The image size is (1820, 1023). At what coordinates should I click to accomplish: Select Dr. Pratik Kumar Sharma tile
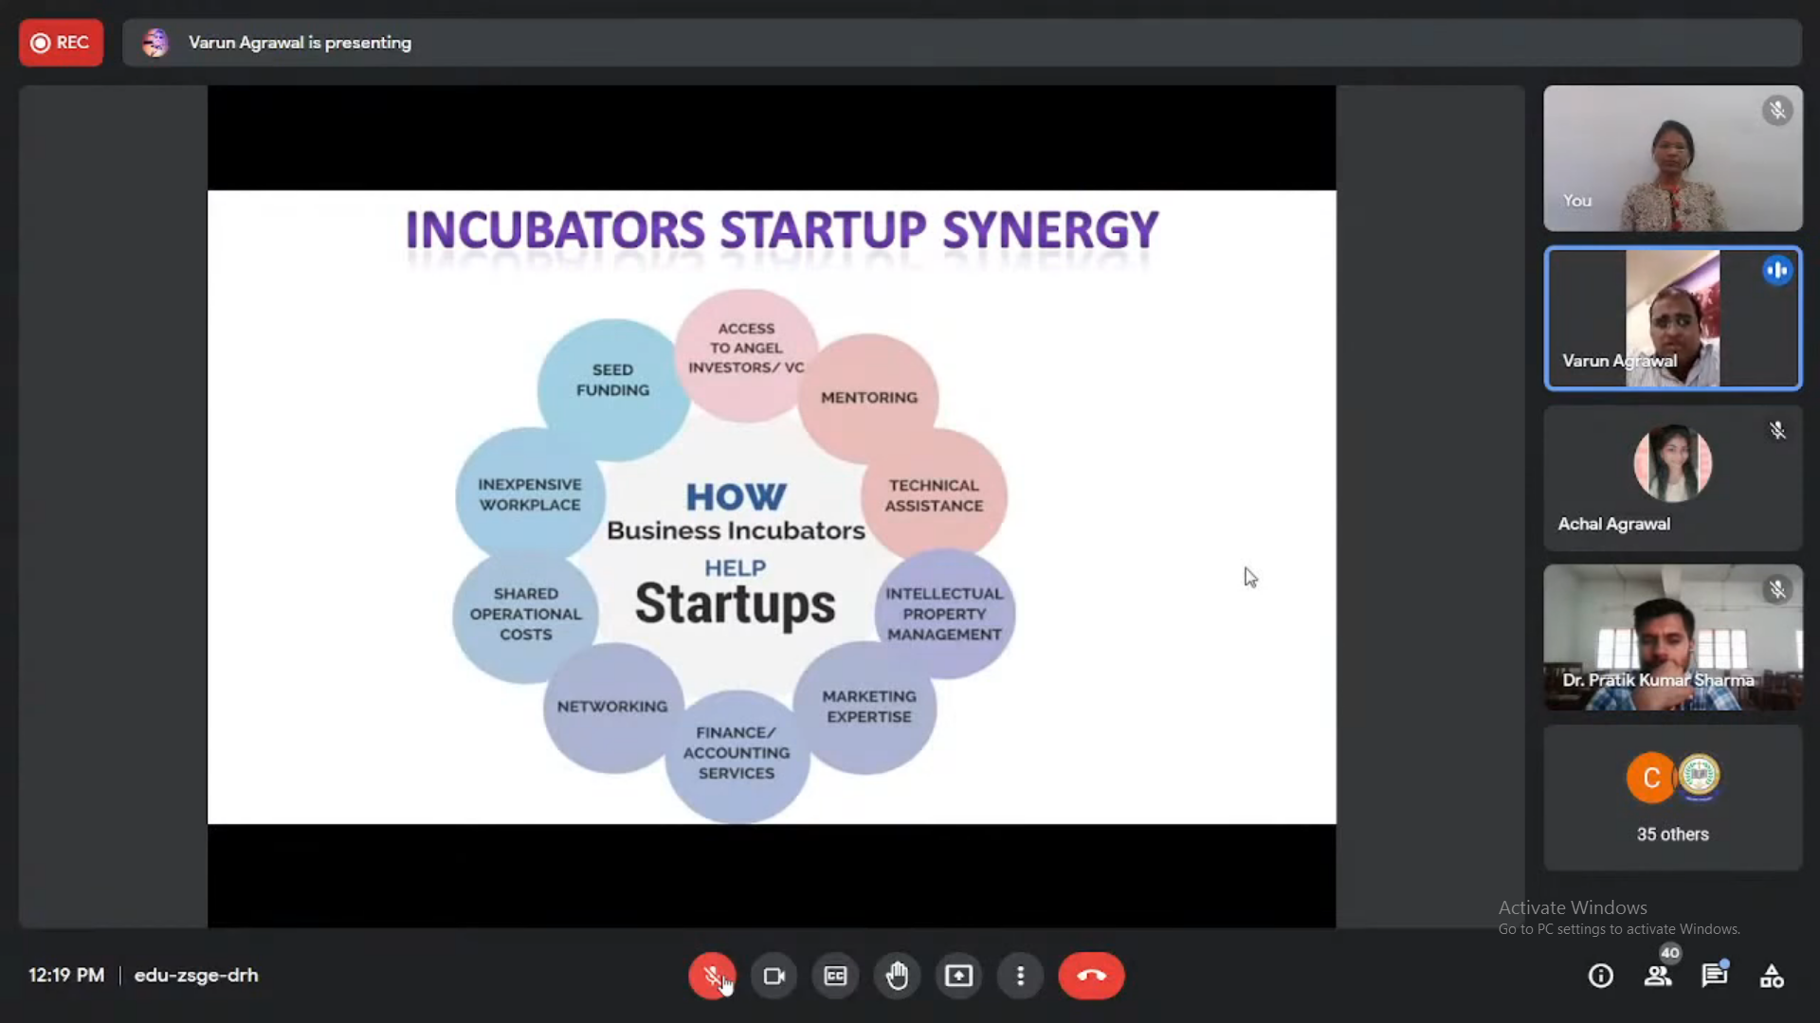pyautogui.click(x=1672, y=637)
